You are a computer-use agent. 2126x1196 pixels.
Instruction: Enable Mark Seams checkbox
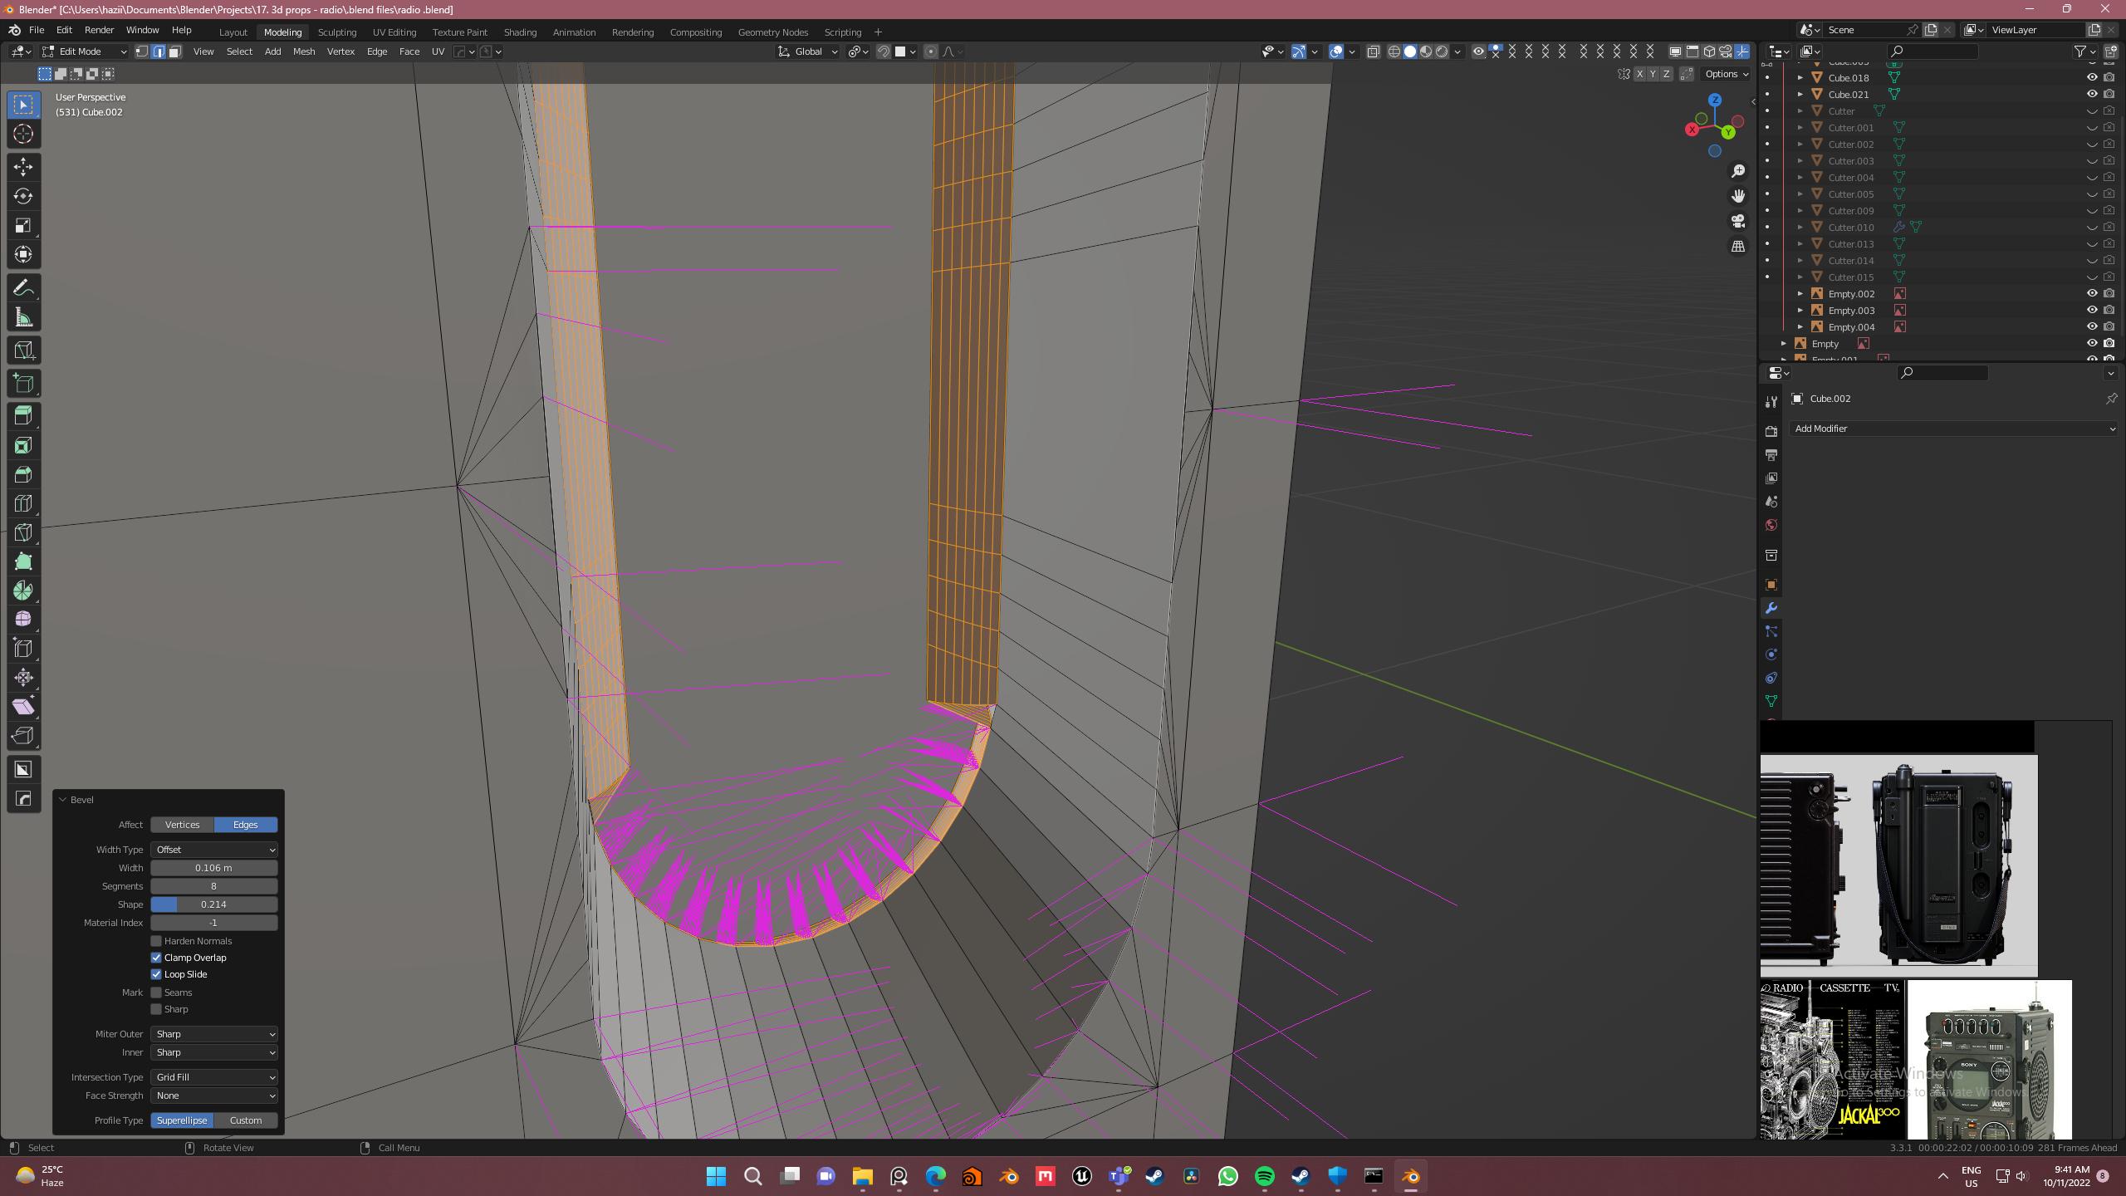click(156, 993)
